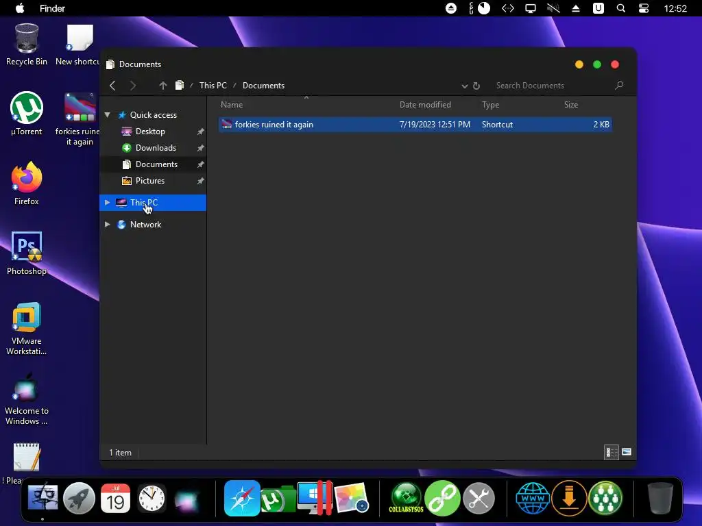The height and width of the screenshot is (526, 702).
Task: Click in the Search Documents field
Action: point(550,86)
